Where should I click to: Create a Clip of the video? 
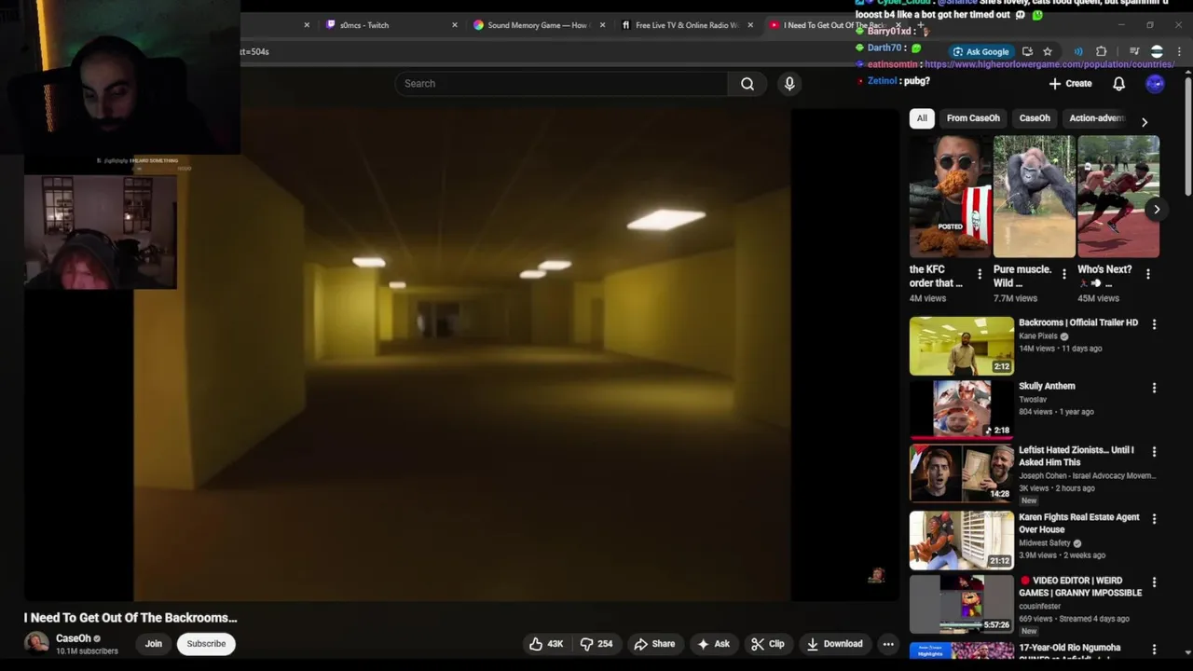click(x=768, y=644)
